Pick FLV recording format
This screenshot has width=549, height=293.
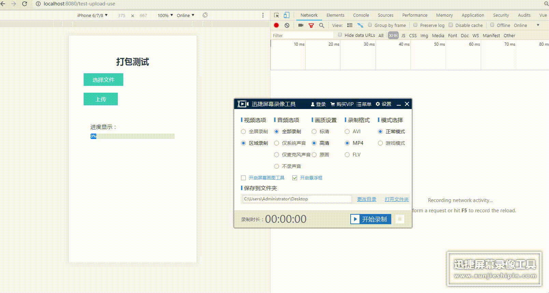[353, 155]
